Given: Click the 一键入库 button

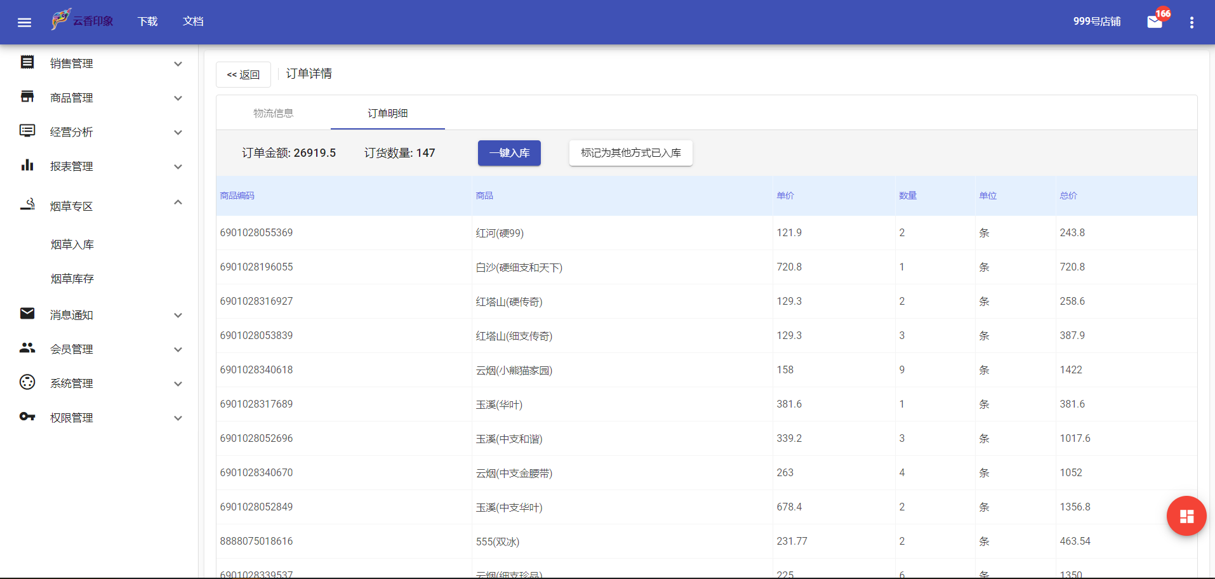Looking at the screenshot, I should tap(508, 153).
